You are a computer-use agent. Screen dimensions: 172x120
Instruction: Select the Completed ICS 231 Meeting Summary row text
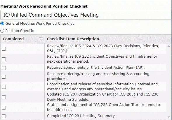[x=81, y=116]
